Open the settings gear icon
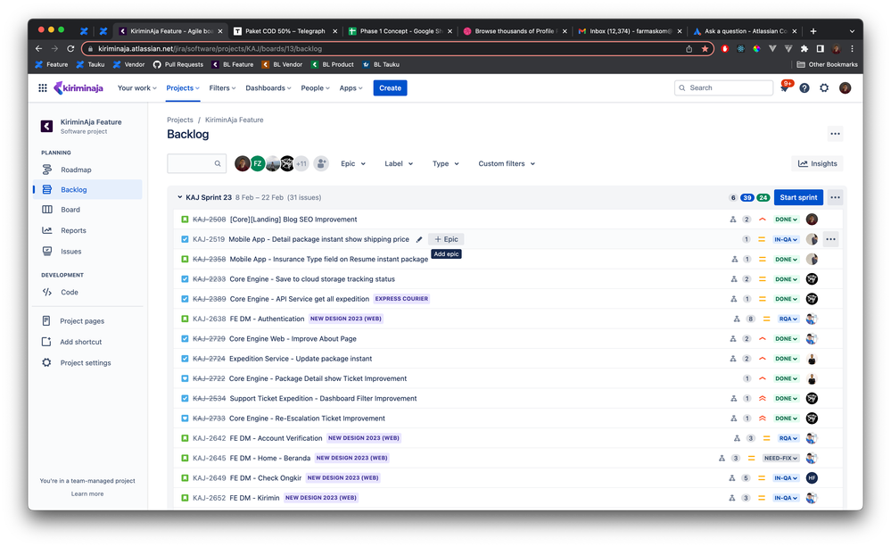Screen dimensions: 891x547 [824, 88]
